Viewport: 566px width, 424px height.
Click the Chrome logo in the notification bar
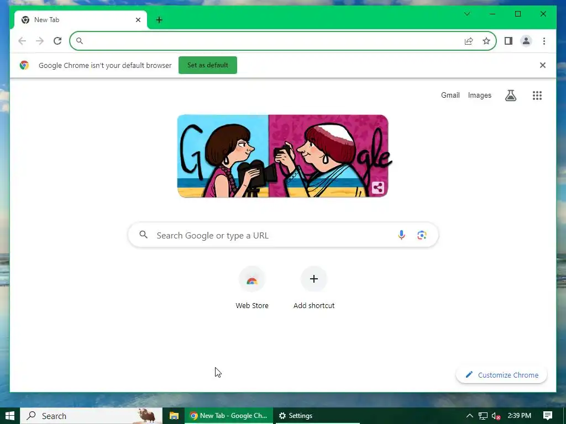click(x=24, y=65)
